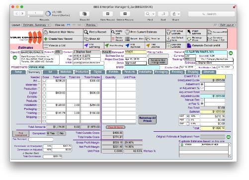Viewport: 249px width, 180px height.
Task: Expand the Find options dropdown arrow
Action: click(x=154, y=14)
